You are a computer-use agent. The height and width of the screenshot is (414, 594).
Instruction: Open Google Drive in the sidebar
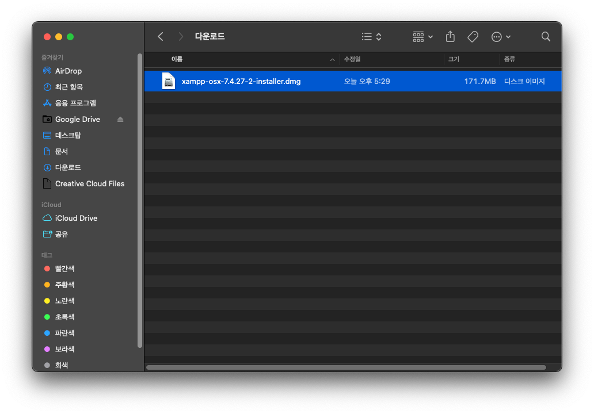pyautogui.click(x=77, y=119)
